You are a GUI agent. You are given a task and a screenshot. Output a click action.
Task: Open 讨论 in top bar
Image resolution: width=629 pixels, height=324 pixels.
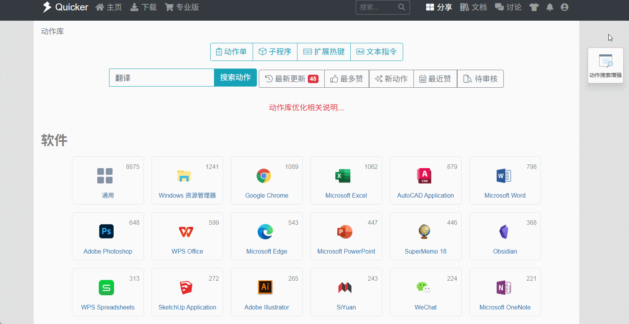click(508, 7)
